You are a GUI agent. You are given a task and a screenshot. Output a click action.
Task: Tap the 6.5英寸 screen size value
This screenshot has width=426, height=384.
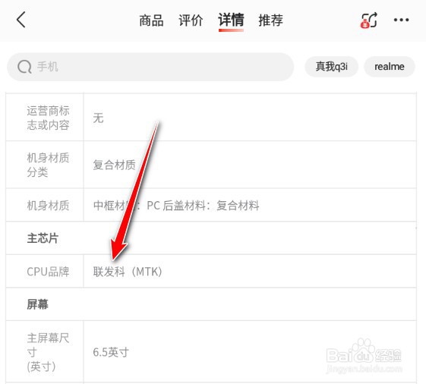point(111,352)
